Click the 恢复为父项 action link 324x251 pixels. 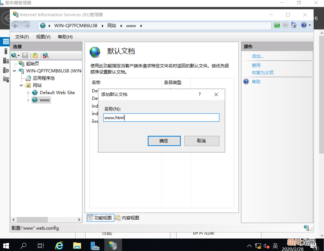[263, 73]
